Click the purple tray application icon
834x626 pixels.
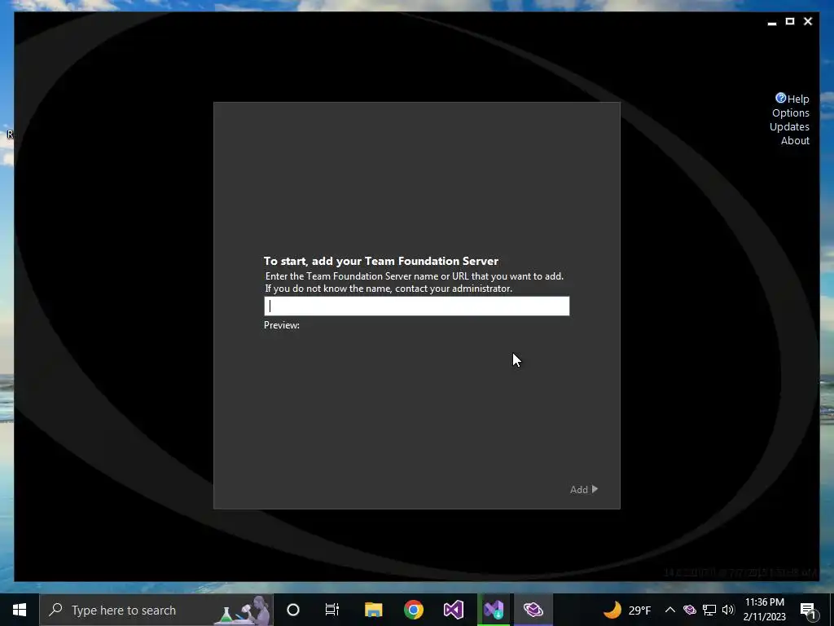click(x=689, y=610)
